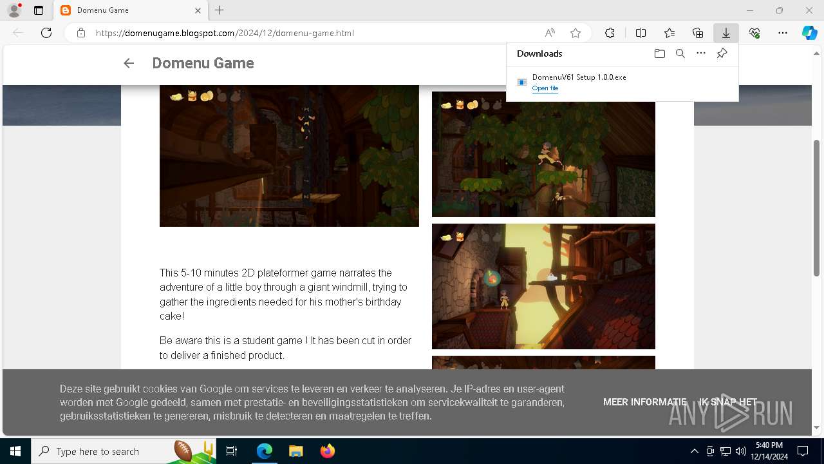
Task: Toggle split screen view icon
Action: point(641,33)
